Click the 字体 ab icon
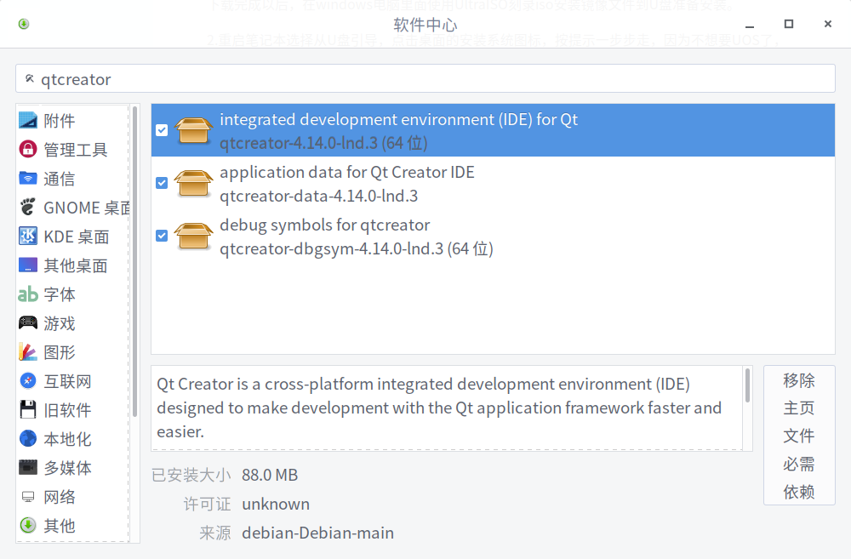The height and width of the screenshot is (559, 851). (28, 294)
